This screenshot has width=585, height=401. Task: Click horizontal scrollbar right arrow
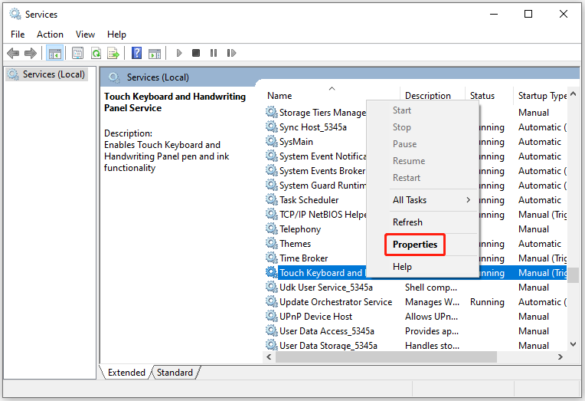(560, 357)
